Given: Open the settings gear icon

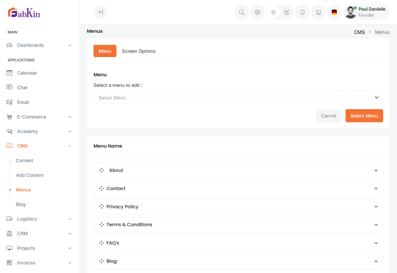Looking at the screenshot, I should (x=257, y=12).
